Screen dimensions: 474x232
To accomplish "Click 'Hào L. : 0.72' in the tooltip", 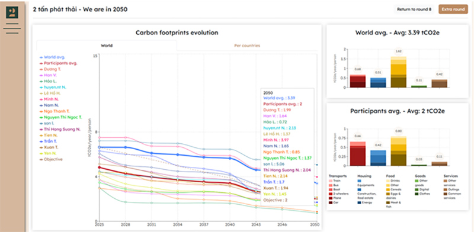I will (274, 122).
